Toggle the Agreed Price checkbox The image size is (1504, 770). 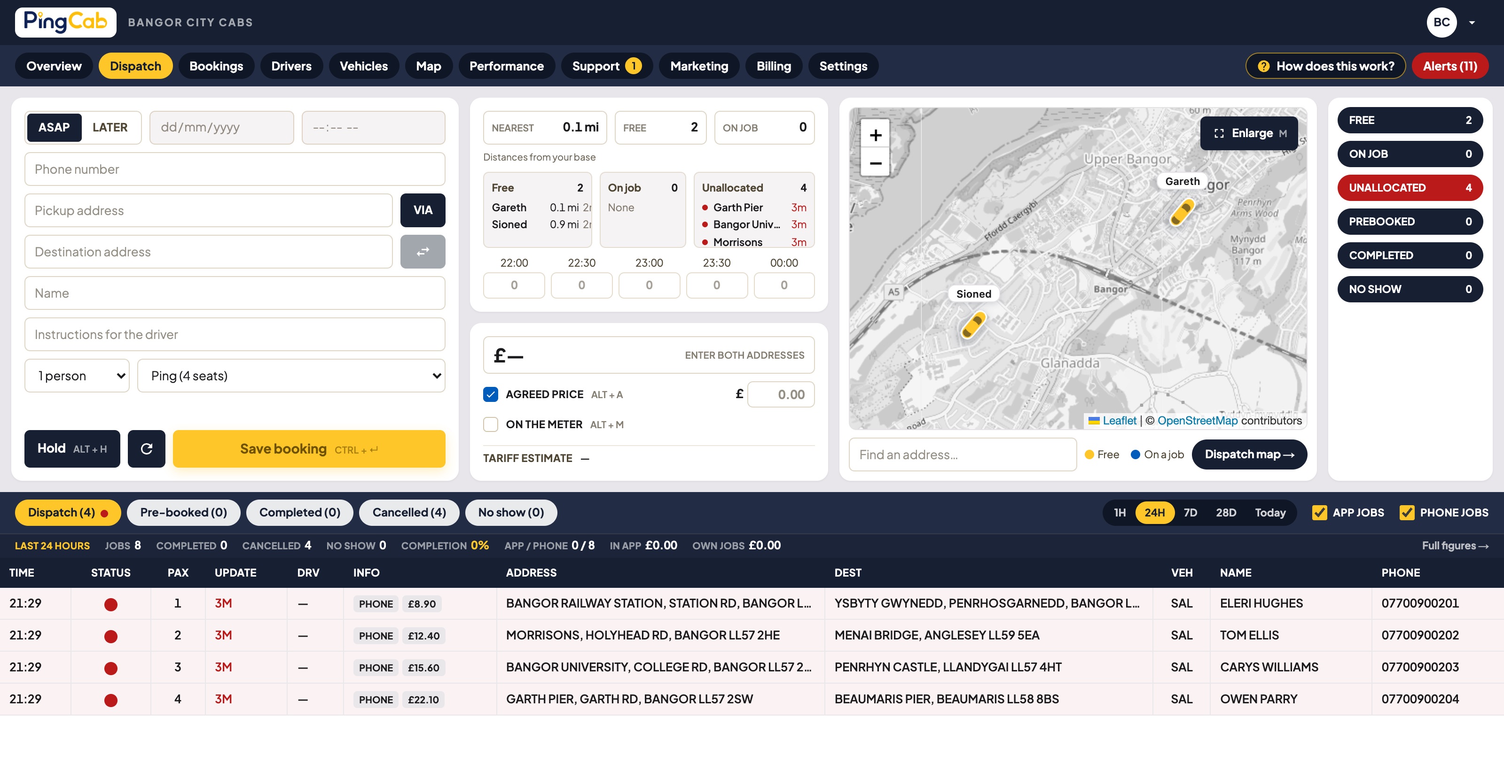point(490,394)
